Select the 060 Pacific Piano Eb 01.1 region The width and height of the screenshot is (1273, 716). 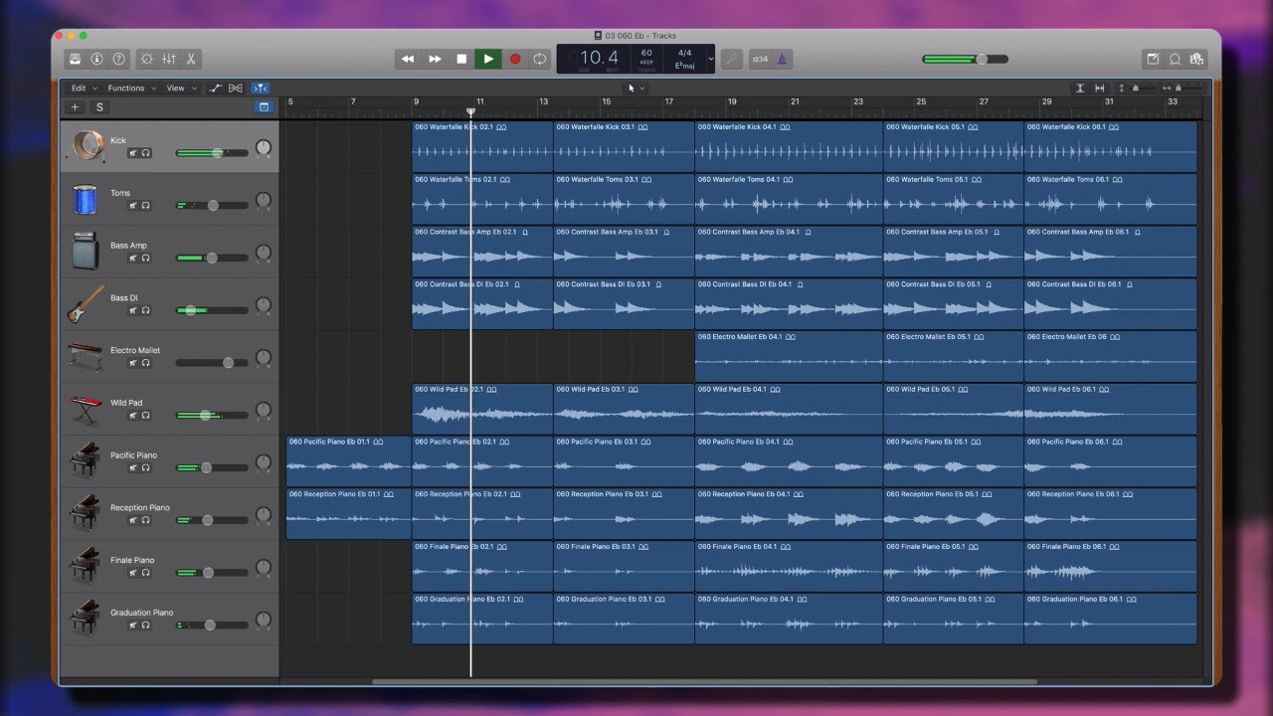pyautogui.click(x=349, y=461)
